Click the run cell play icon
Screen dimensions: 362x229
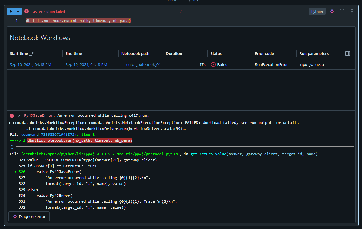point(11,11)
